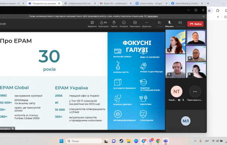The height and width of the screenshot is (145, 227).
Task: Close the invitations.microsoft.com tab
Action: [95, 3]
